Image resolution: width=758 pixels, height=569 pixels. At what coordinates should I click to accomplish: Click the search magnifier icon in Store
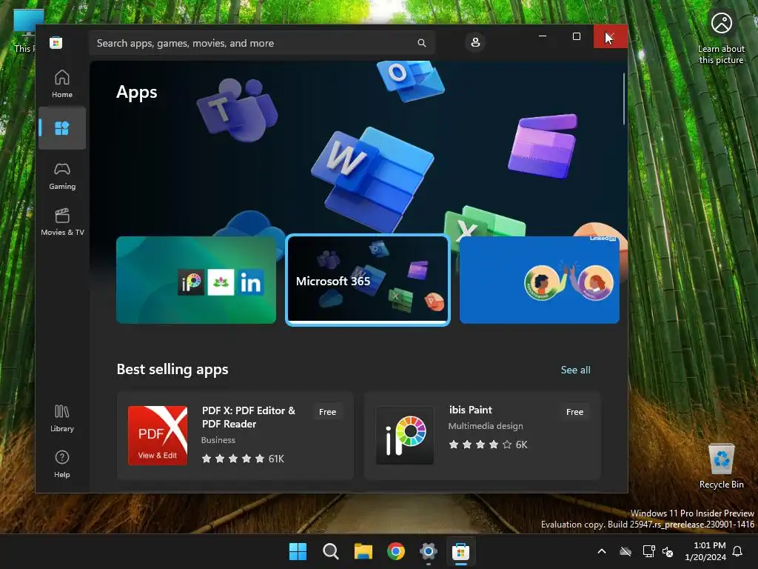tap(421, 43)
